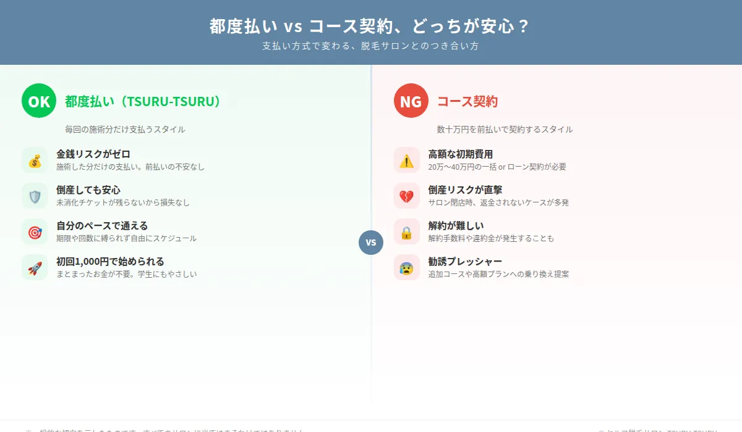Click the 自分のペースで通える title
The width and height of the screenshot is (742, 432).
click(102, 226)
